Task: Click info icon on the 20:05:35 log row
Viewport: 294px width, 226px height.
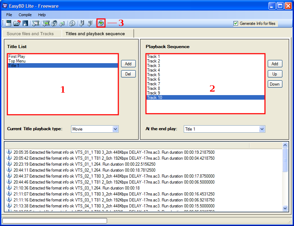Action: pyautogui.click(x=9, y=152)
